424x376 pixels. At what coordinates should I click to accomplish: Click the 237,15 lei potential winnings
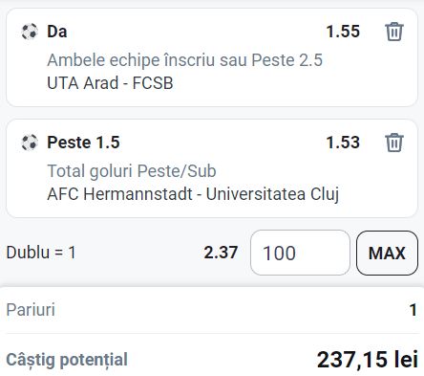(368, 360)
